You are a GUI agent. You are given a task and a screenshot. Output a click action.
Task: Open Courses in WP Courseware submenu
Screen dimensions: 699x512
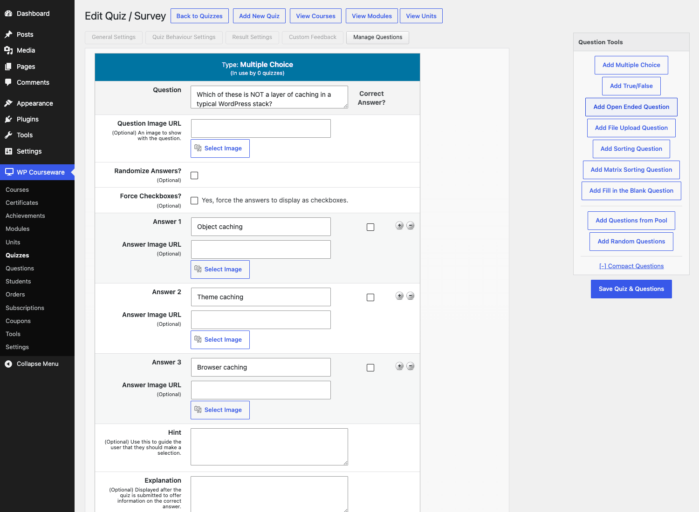click(x=17, y=190)
